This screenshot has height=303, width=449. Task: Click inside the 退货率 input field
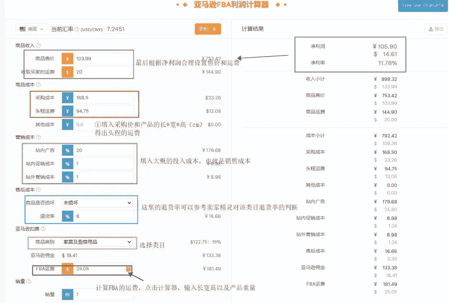point(104,216)
